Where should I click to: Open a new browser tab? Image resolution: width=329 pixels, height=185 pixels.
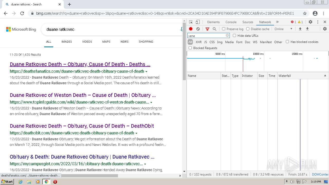[x=69, y=4]
